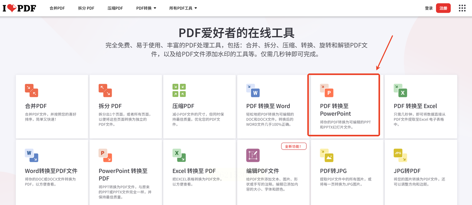Open the PDF 转换至 Excel card title
The width and height of the screenshot is (472, 205).
415,106
